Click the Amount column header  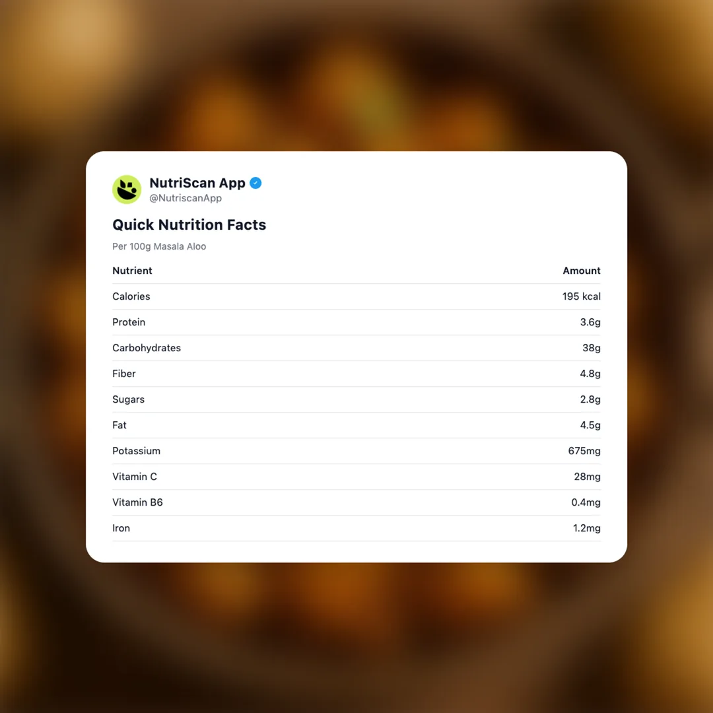(x=581, y=271)
